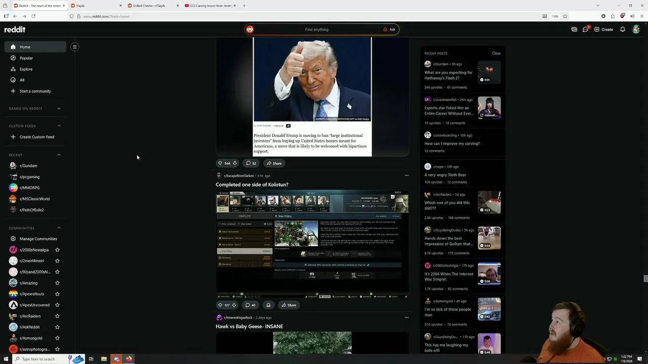Click Create Custom Feed

[x=35, y=137]
